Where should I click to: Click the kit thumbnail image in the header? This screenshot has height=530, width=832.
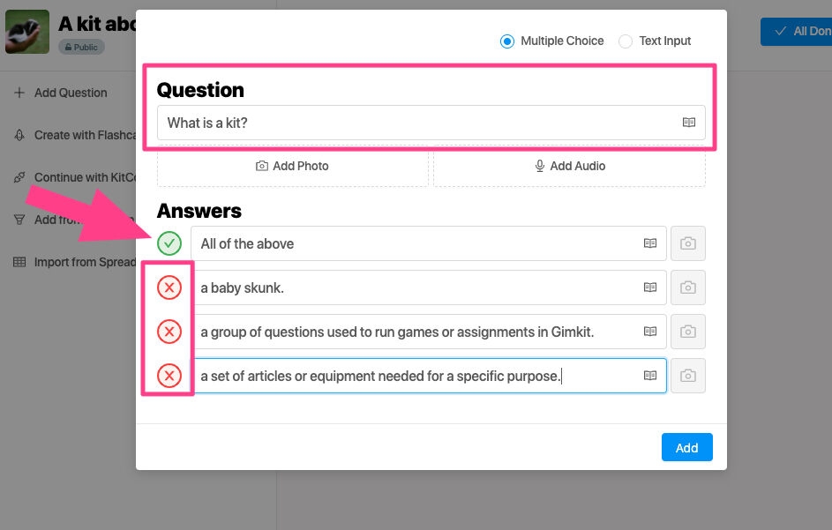pyautogui.click(x=27, y=33)
